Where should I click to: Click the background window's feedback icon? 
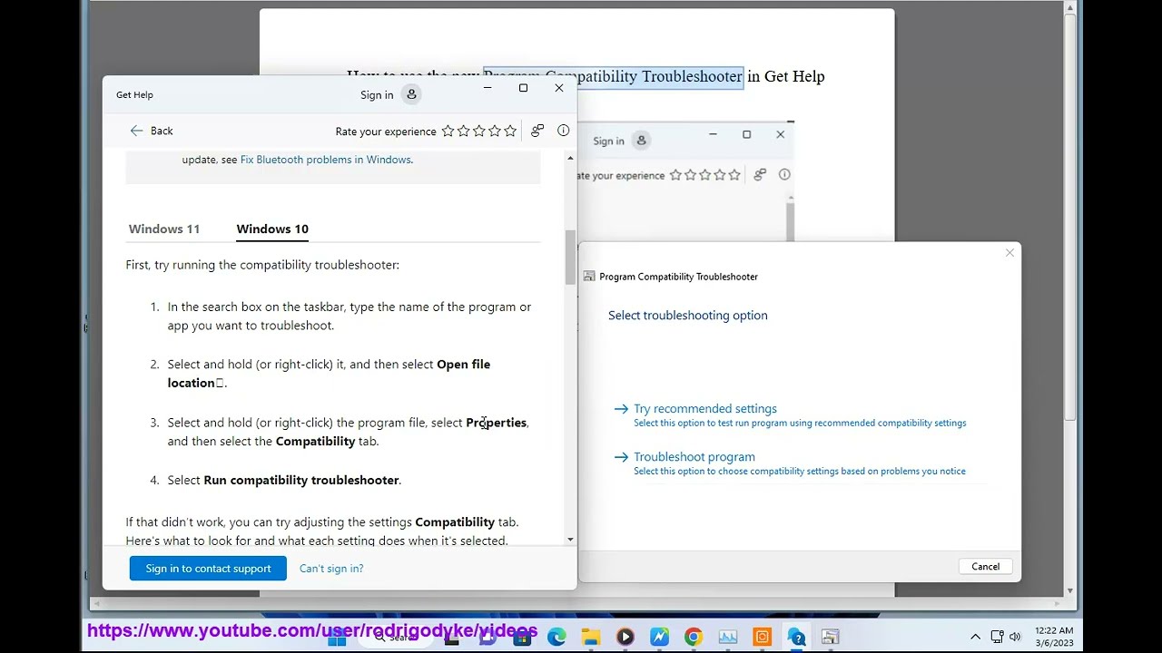pyautogui.click(x=760, y=174)
